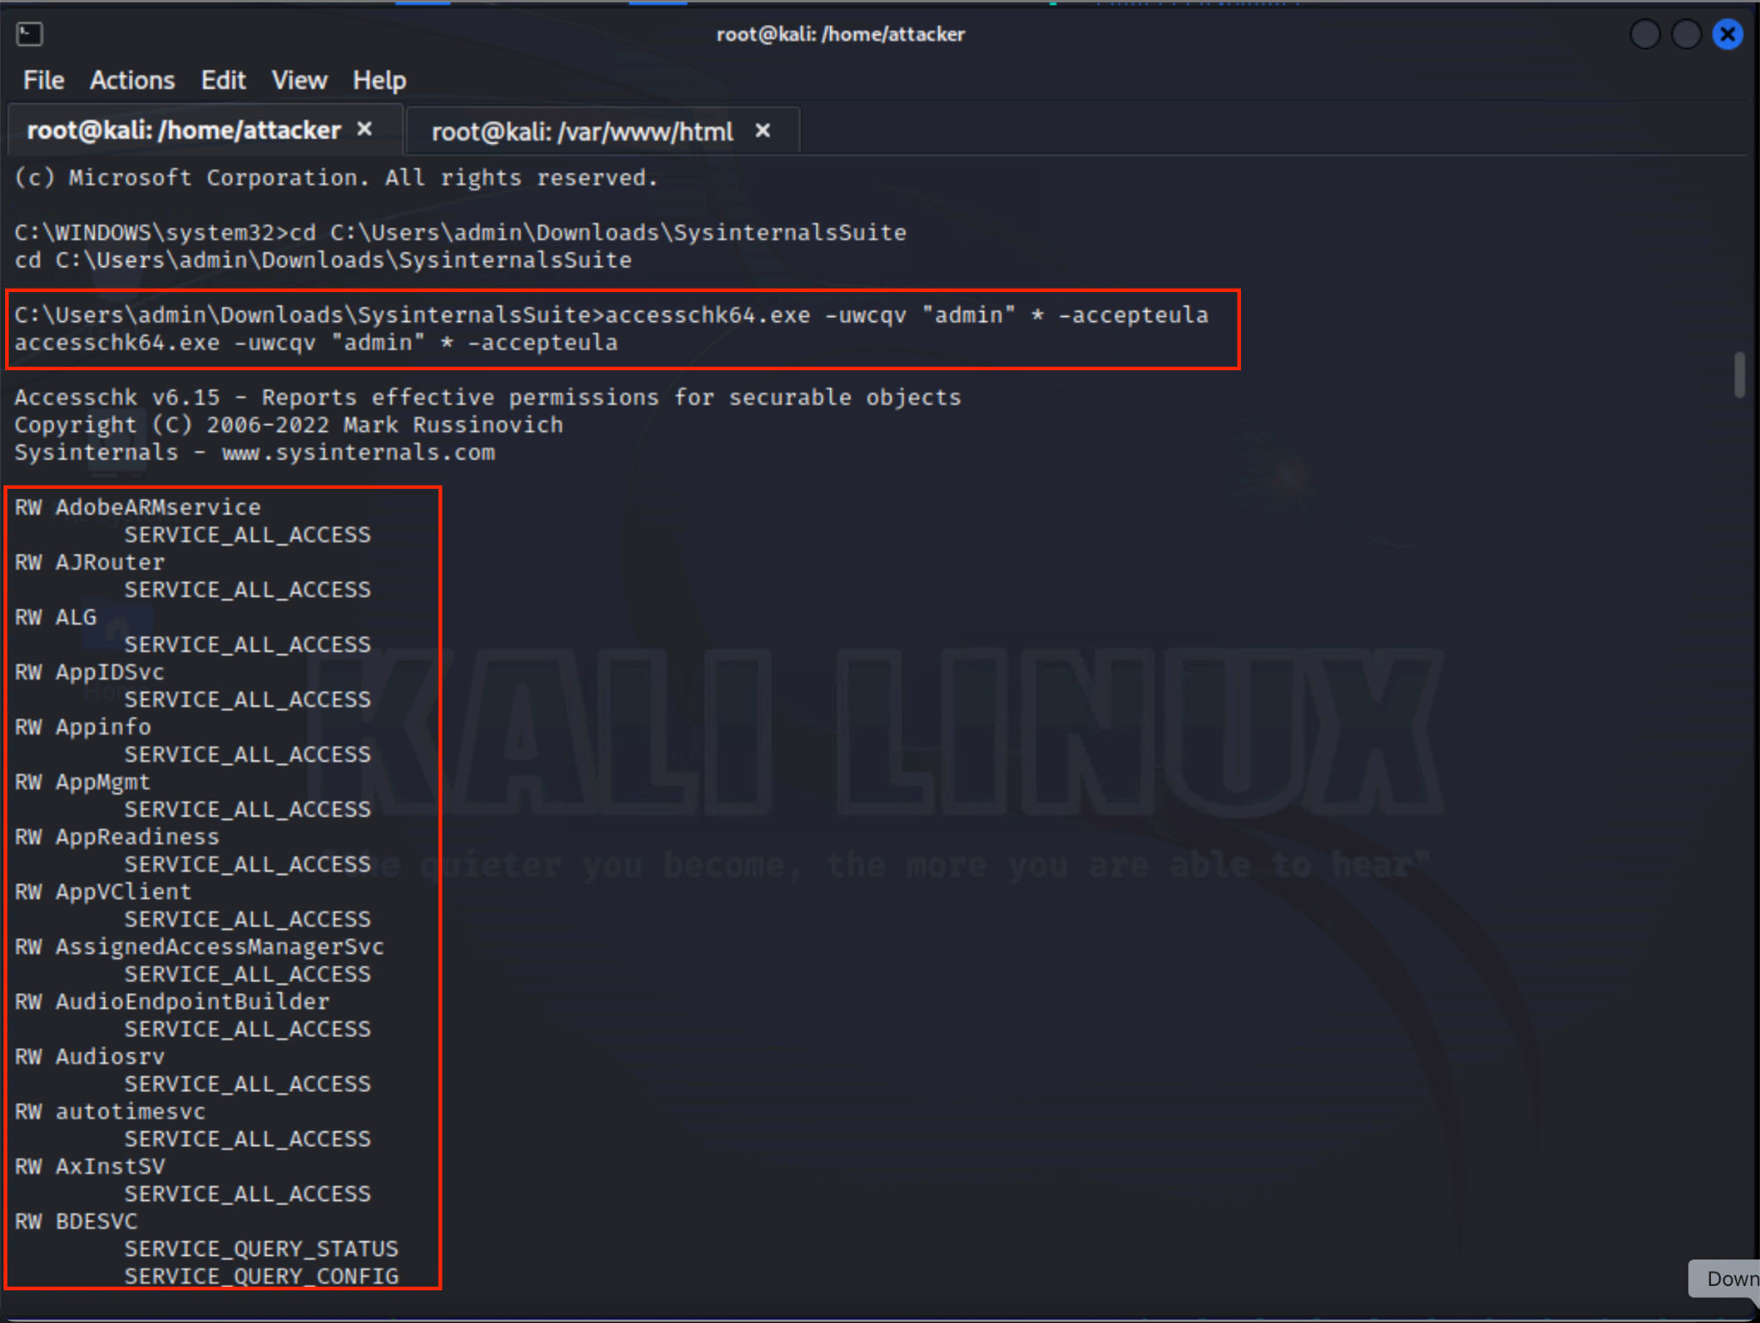Open the Edit menu
1760x1323 pixels.
tap(223, 80)
